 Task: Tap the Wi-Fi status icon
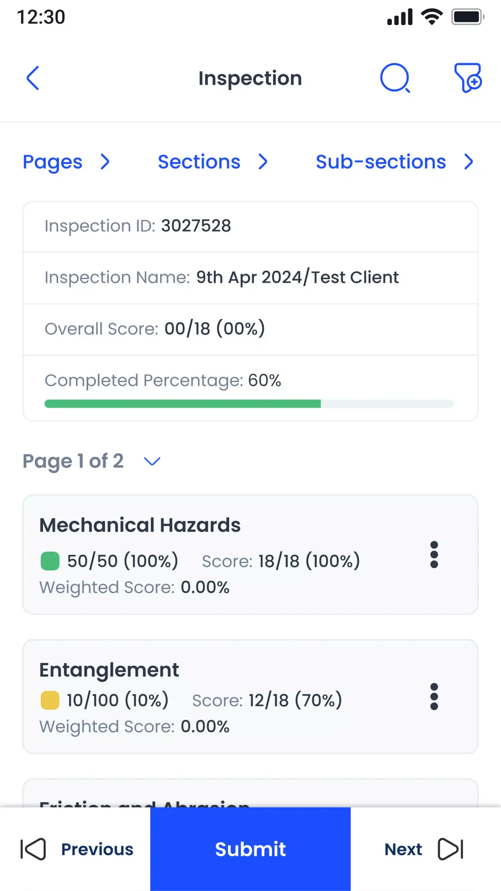click(x=432, y=17)
